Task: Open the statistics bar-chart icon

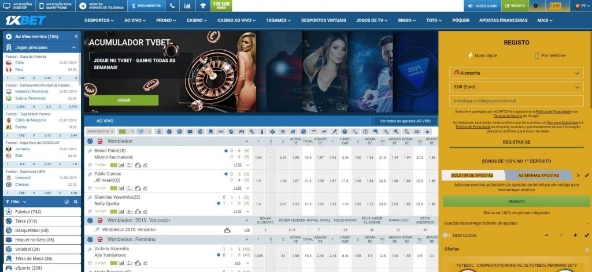Action: 187,6
